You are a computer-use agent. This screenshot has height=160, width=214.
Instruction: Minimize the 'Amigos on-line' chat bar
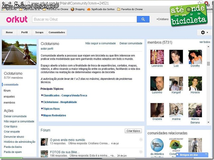click(x=206, y=154)
